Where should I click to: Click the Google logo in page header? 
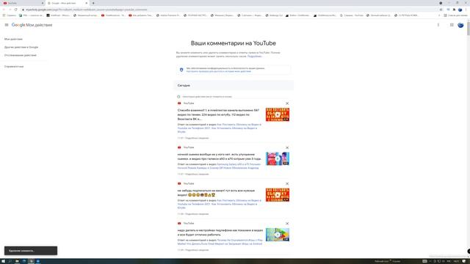[18, 25]
